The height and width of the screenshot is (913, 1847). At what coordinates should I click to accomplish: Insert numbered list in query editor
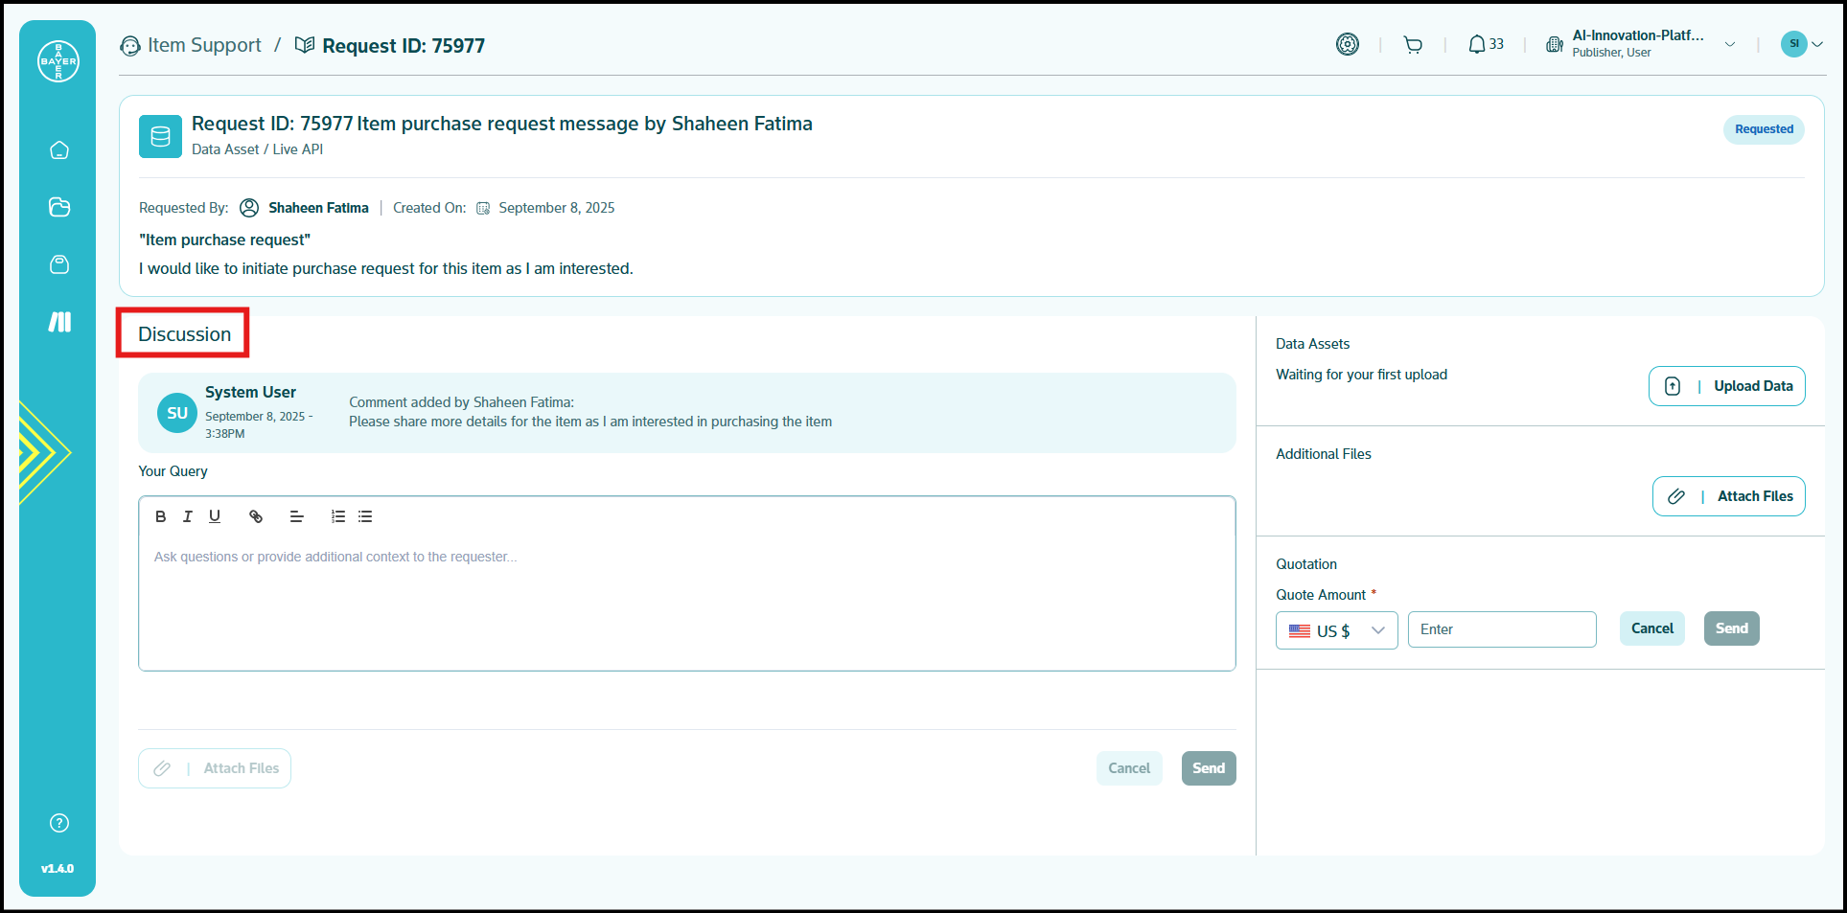(x=338, y=516)
